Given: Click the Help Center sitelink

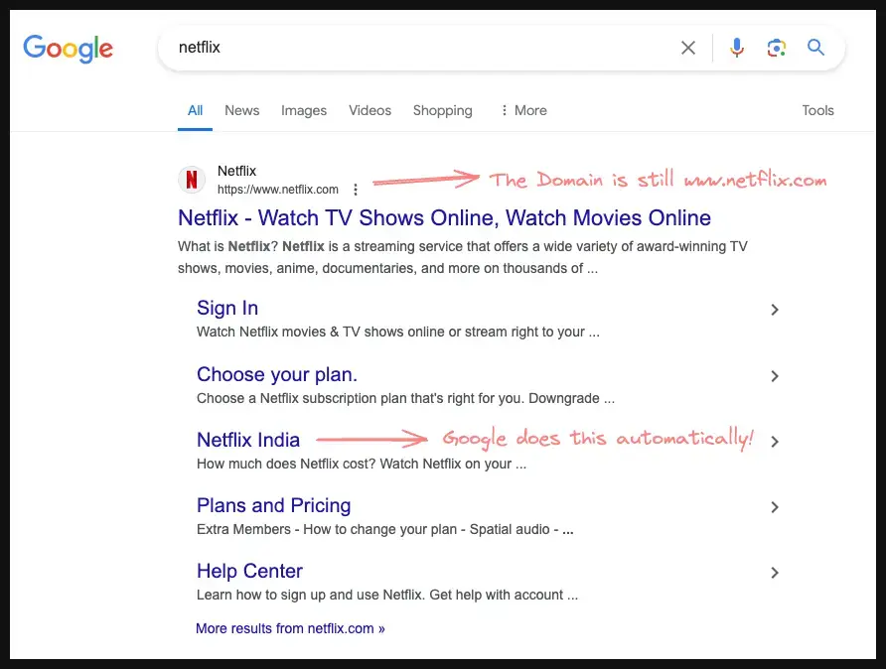Looking at the screenshot, I should pyautogui.click(x=249, y=571).
